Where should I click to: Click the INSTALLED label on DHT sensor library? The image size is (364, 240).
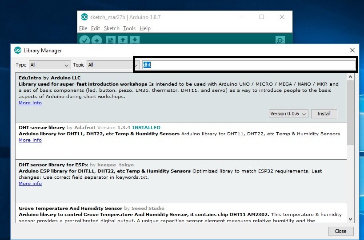(x=146, y=127)
